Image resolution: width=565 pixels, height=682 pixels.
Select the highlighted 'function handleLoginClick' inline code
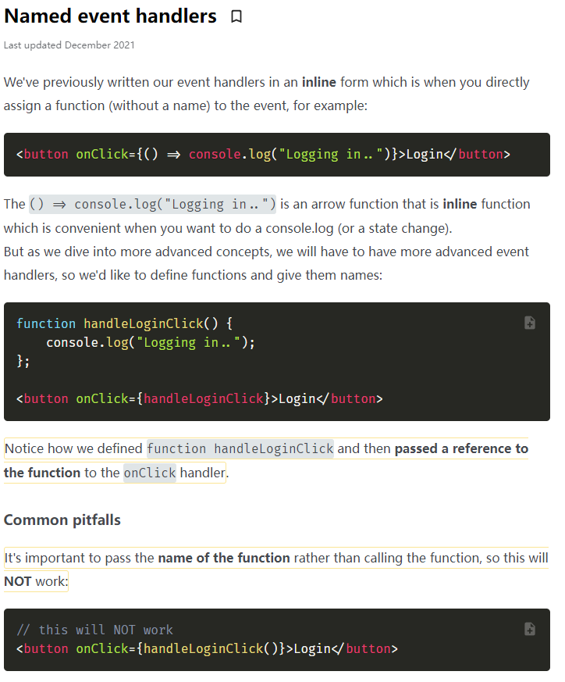240,449
